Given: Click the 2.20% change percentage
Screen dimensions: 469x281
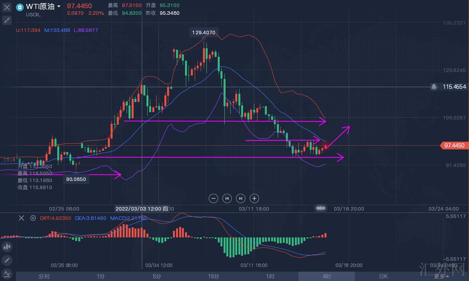Looking at the screenshot, I should pos(96,13).
